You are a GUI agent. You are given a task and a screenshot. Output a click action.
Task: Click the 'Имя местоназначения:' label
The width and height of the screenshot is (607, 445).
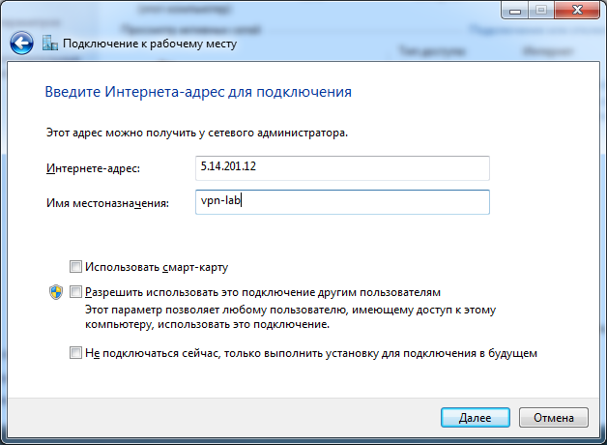tap(107, 203)
